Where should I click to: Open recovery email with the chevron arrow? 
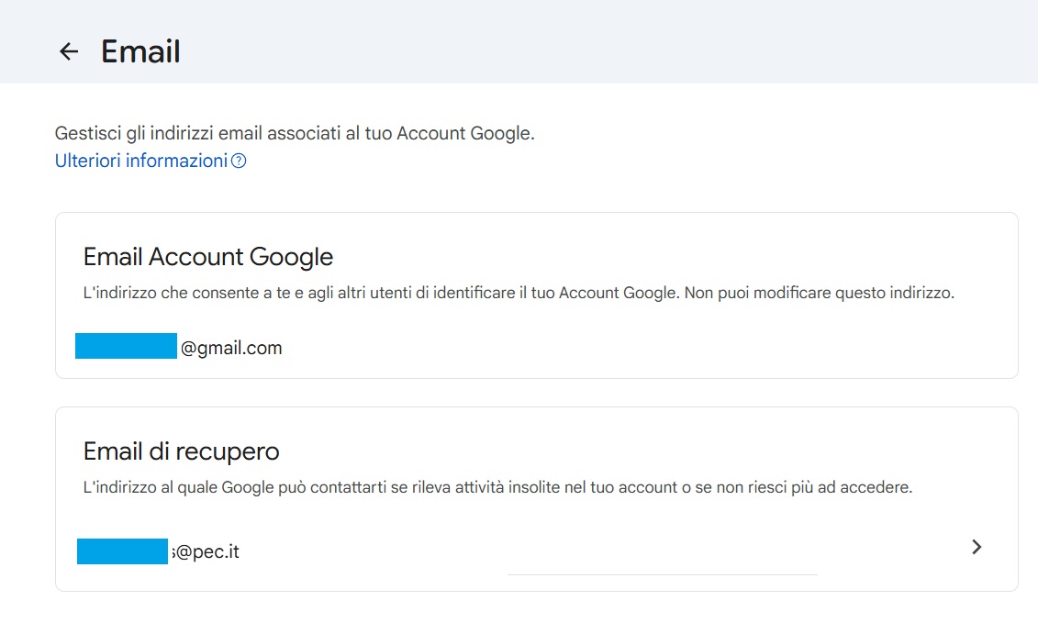tap(976, 547)
